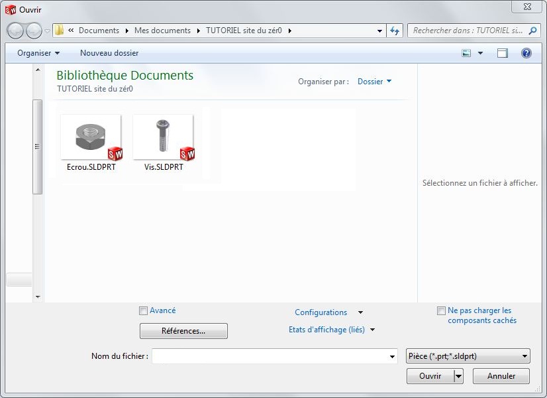
Task: Open the Organiser menu
Action: 38,53
